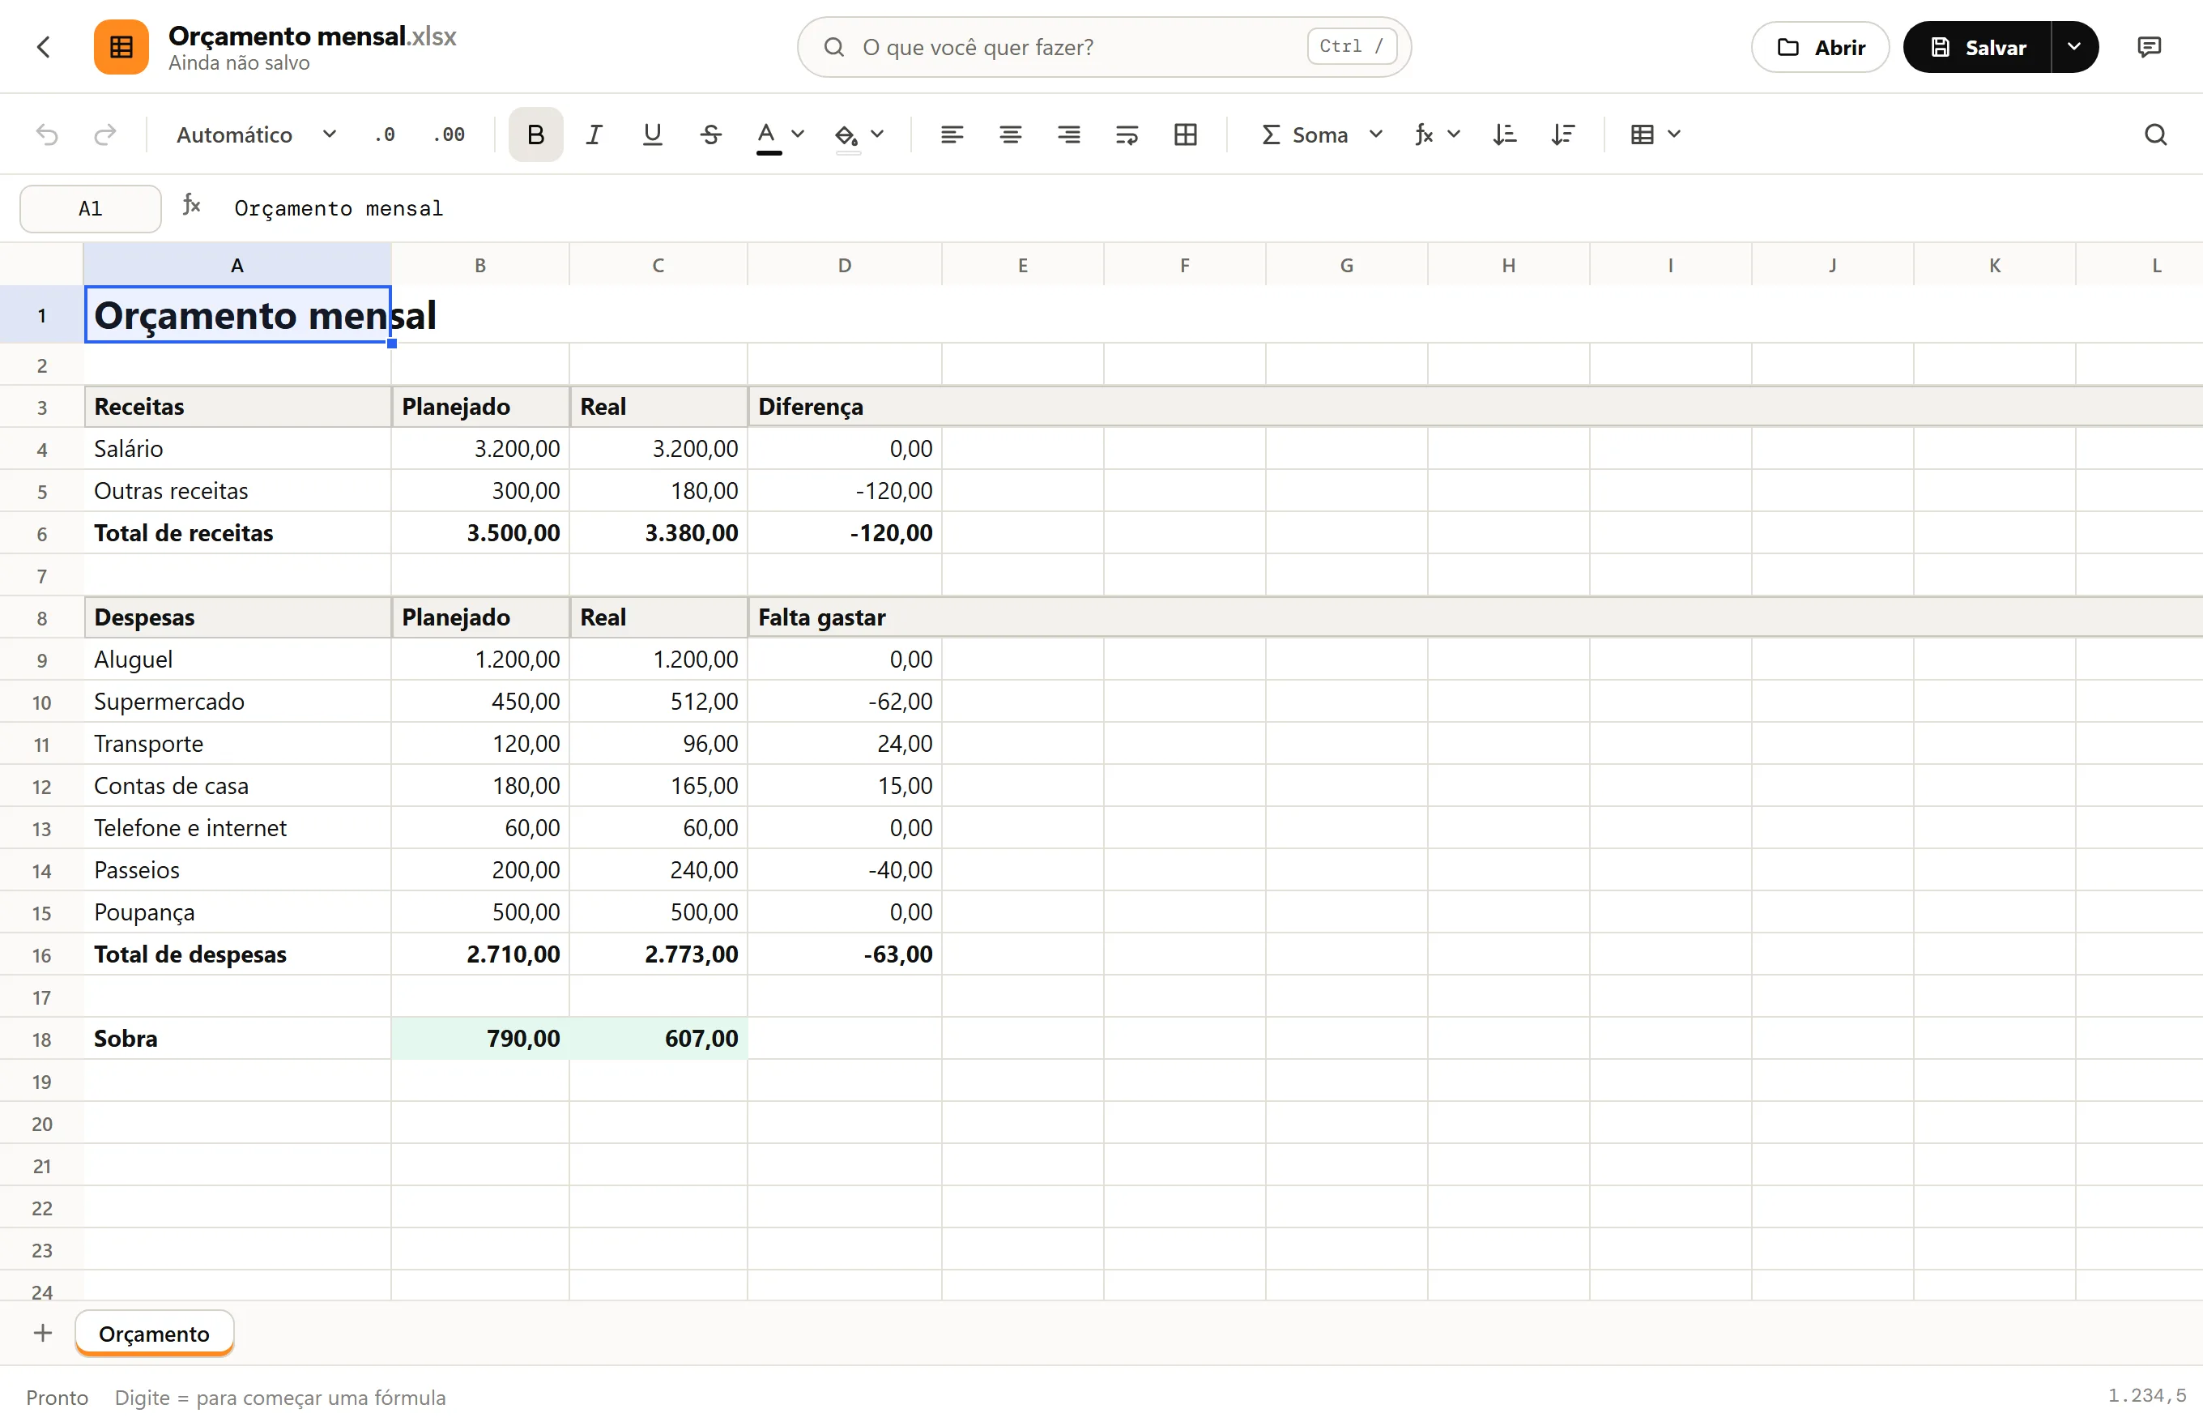Open the text color dropdown arrow

click(798, 134)
